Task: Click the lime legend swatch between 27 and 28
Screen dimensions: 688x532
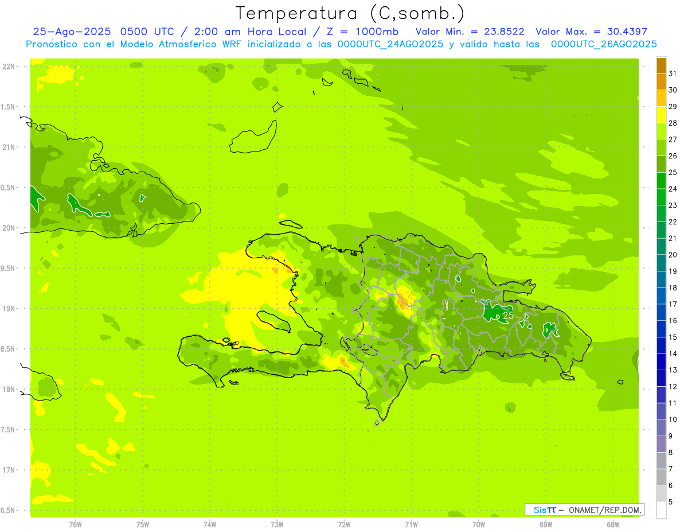Action: (661, 131)
